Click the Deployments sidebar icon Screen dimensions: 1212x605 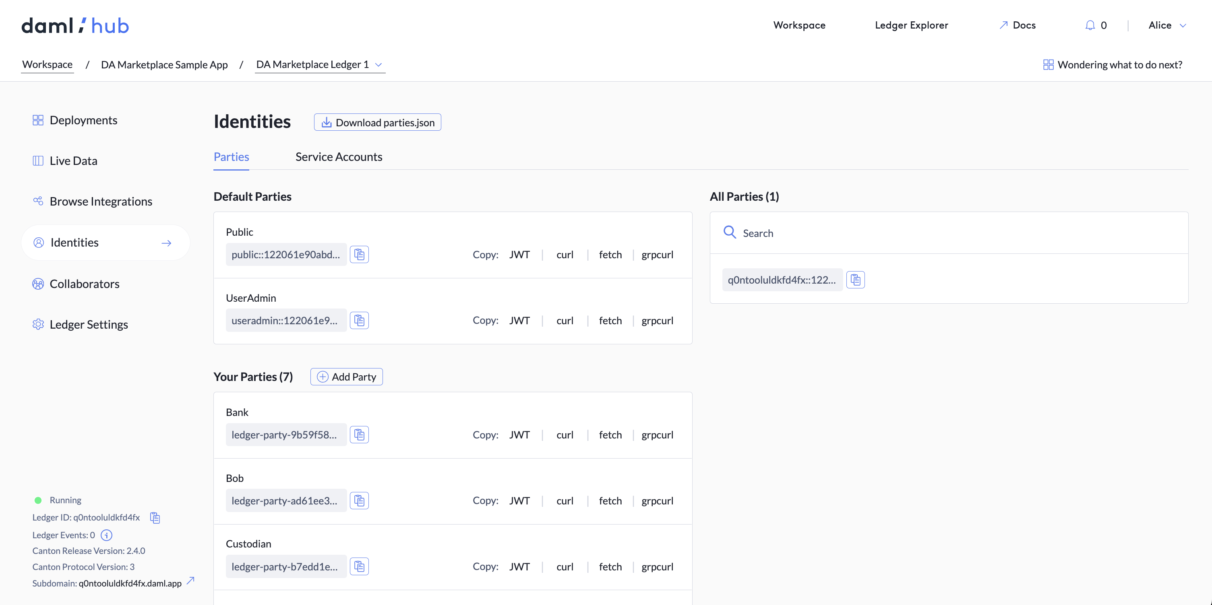pyautogui.click(x=38, y=120)
